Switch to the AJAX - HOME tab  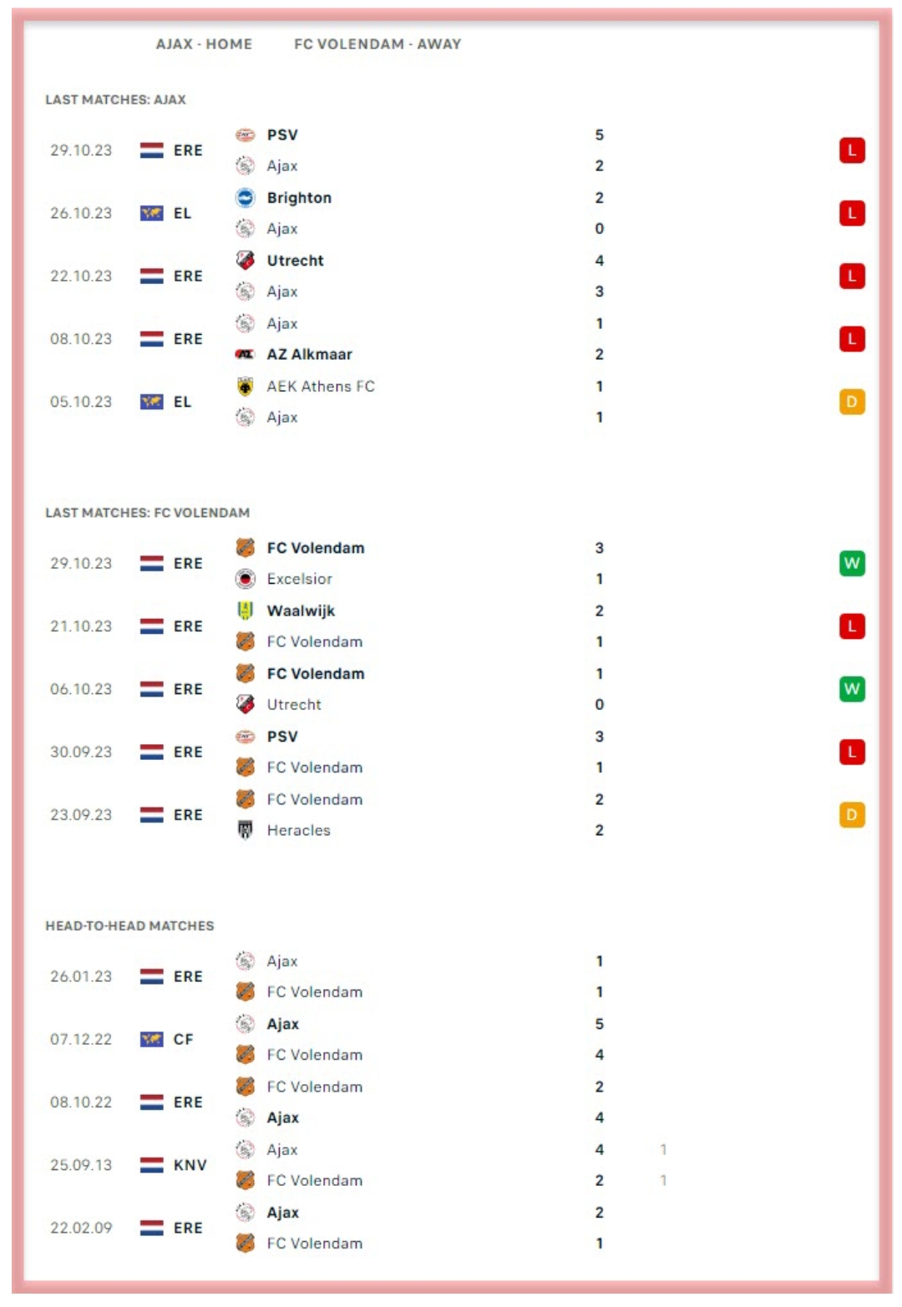(204, 44)
